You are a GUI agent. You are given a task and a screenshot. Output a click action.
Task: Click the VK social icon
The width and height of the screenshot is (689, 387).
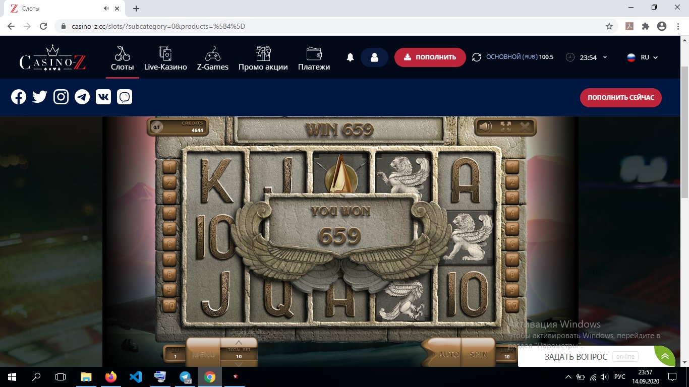click(x=103, y=97)
